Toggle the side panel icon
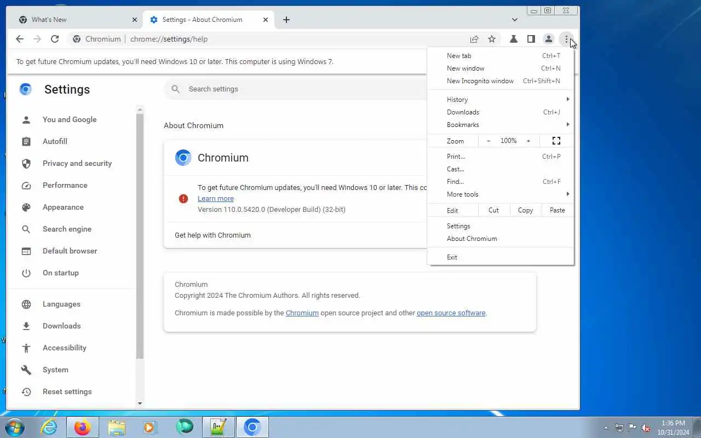This screenshot has height=438, width=701. [x=531, y=39]
